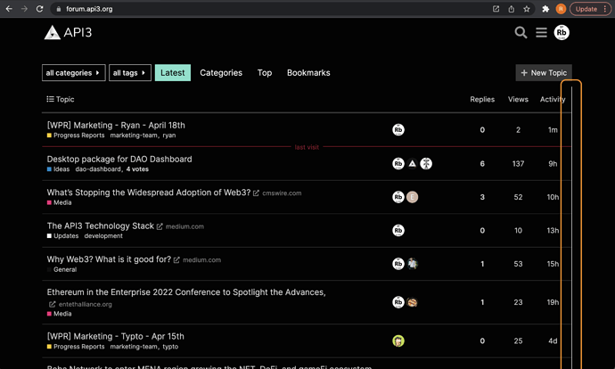Open the browser extensions puzzle icon
The height and width of the screenshot is (369, 615).
point(545,9)
